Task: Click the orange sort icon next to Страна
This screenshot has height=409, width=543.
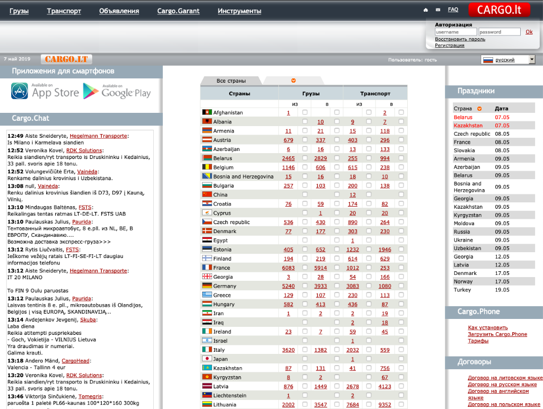Action: (479, 109)
